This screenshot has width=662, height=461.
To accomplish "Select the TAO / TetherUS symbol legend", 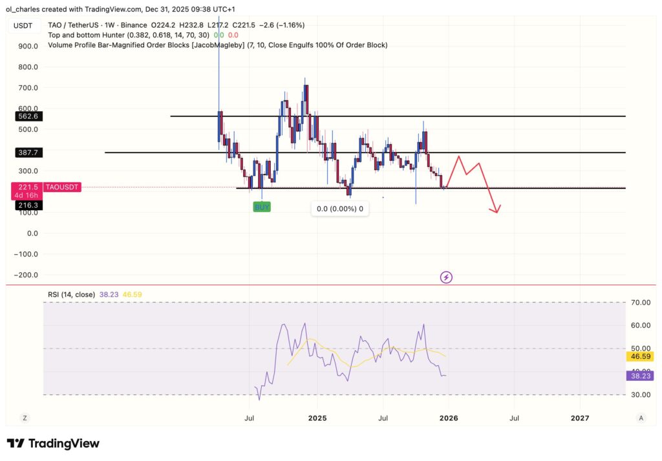I will tap(73, 25).
